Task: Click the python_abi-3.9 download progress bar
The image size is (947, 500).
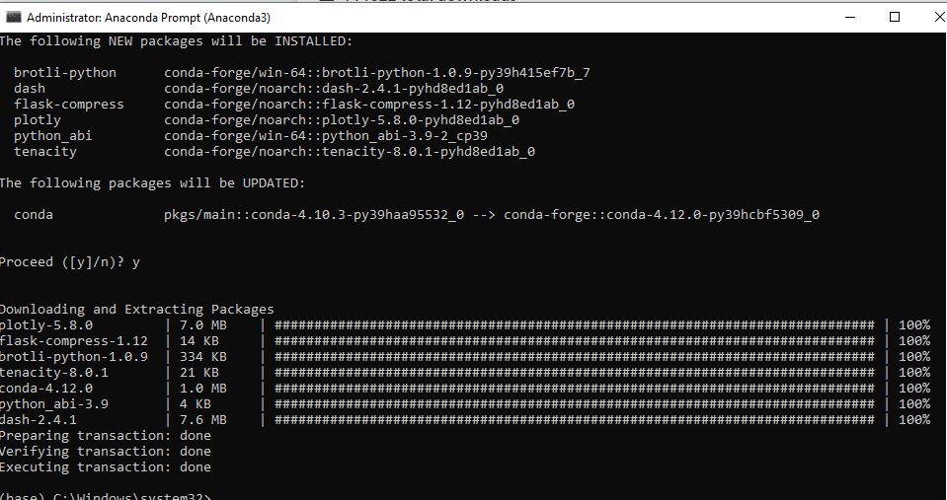Action: (x=575, y=404)
